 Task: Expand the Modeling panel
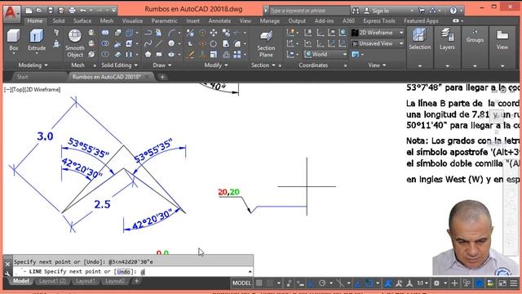click(x=33, y=65)
